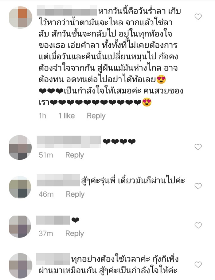Like the long Thai lyric comment posted 1h ago

point(198,17)
